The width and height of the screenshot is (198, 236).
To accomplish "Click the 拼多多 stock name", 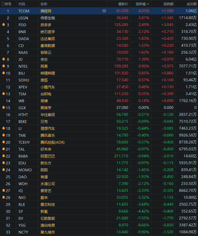I will 46,25.
